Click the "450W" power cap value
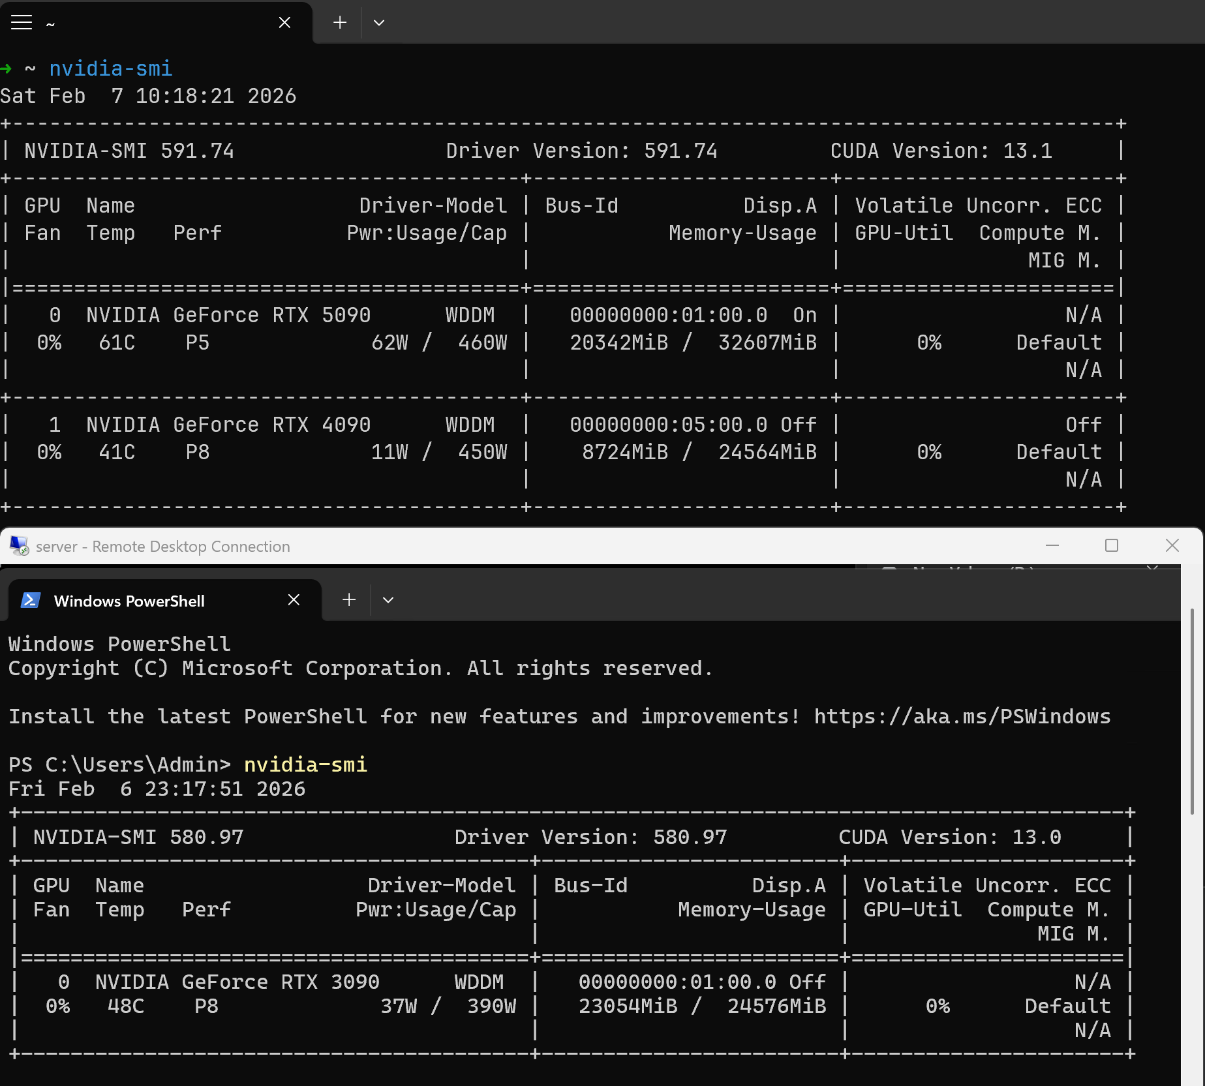This screenshot has width=1205, height=1086. (x=483, y=453)
